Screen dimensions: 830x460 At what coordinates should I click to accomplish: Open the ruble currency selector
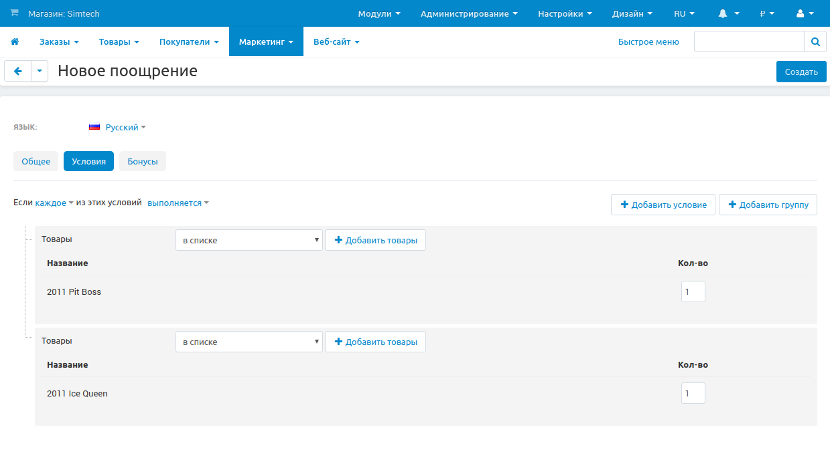pos(766,13)
